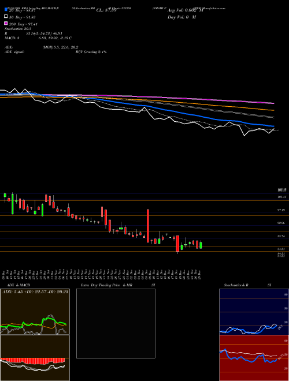The height and width of the screenshot is (381, 289).
Task: Click the 88.74 price axis label
Action: 281,236
